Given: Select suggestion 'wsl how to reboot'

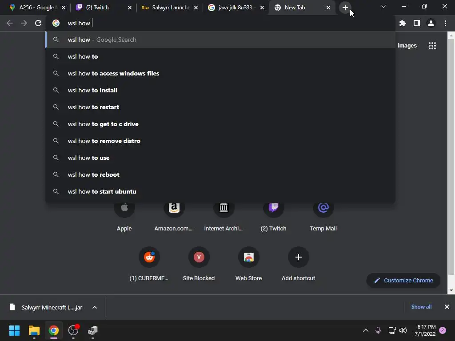Looking at the screenshot, I should point(220,174).
